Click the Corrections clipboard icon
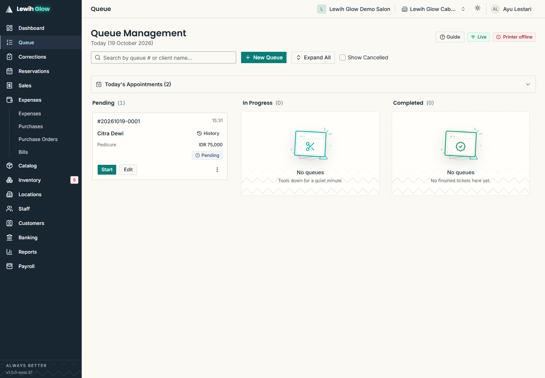This screenshot has width=545, height=378. click(9, 57)
